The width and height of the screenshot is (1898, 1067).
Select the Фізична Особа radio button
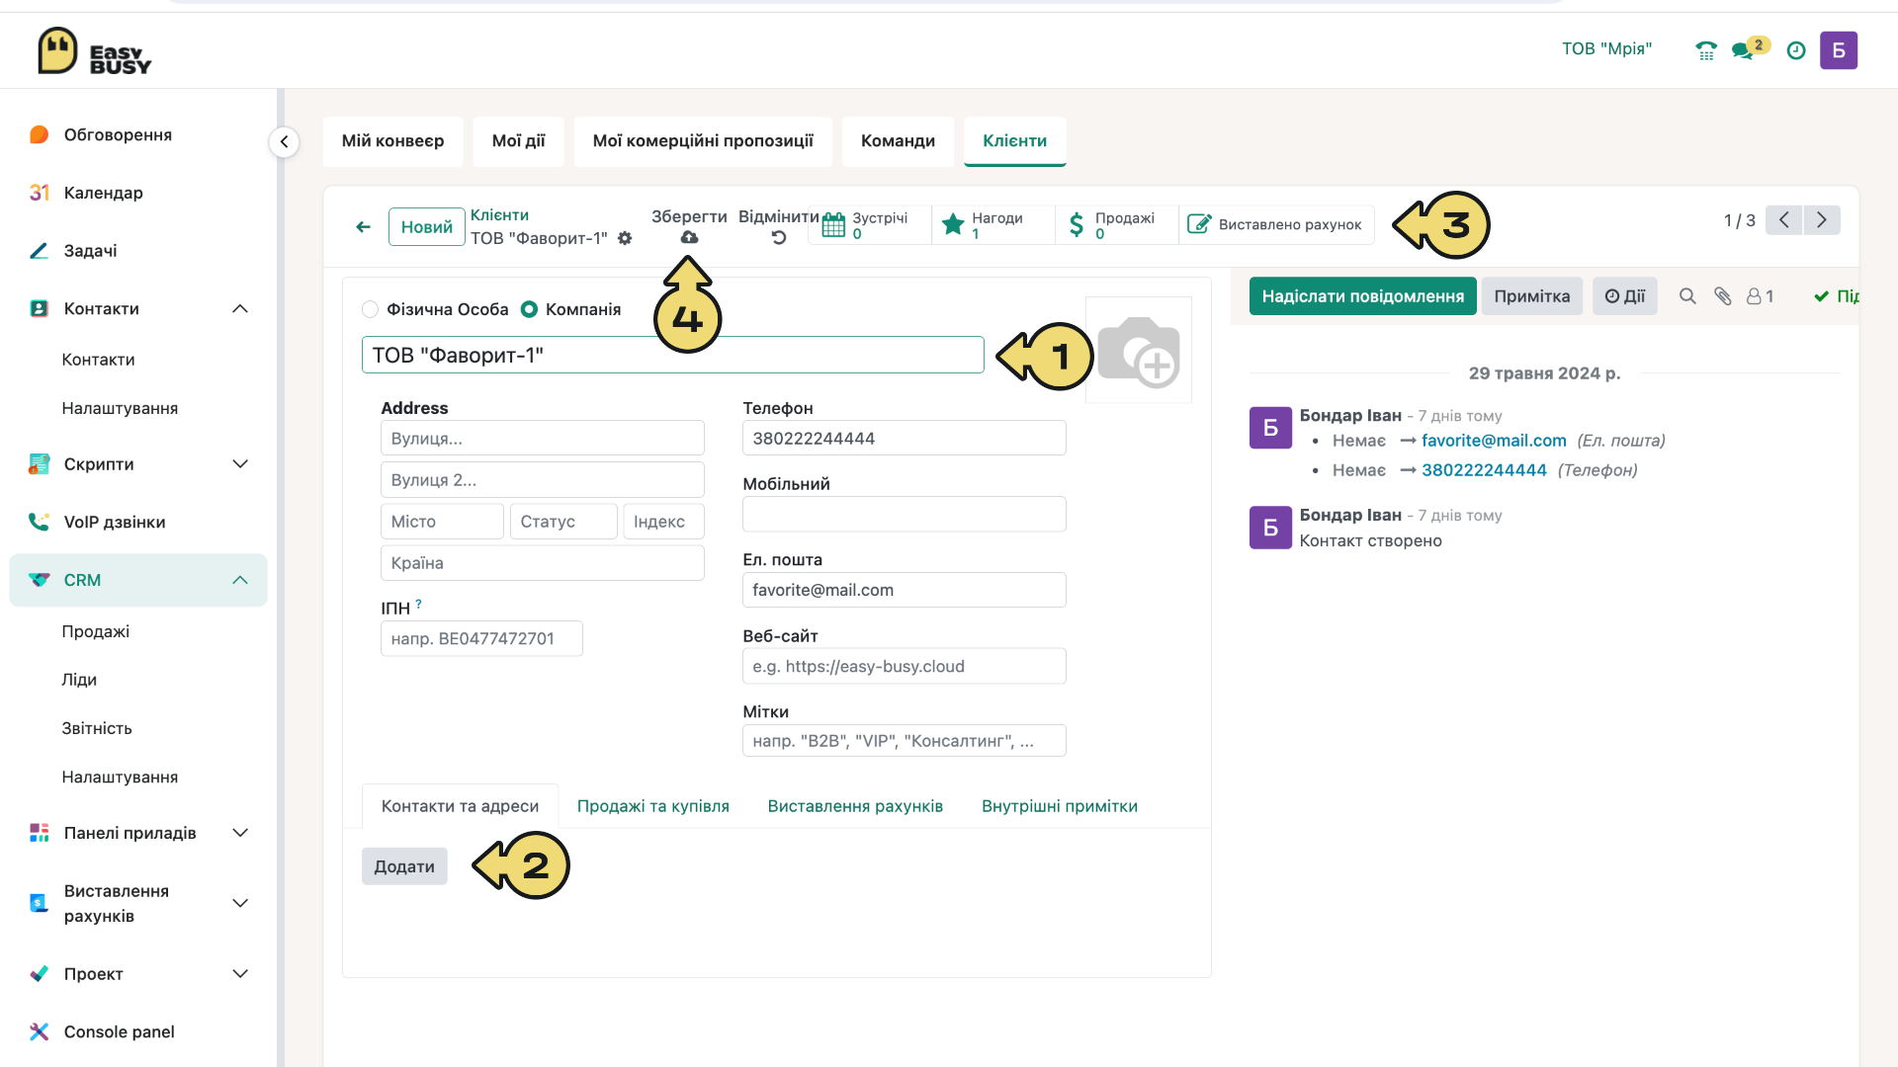click(370, 309)
